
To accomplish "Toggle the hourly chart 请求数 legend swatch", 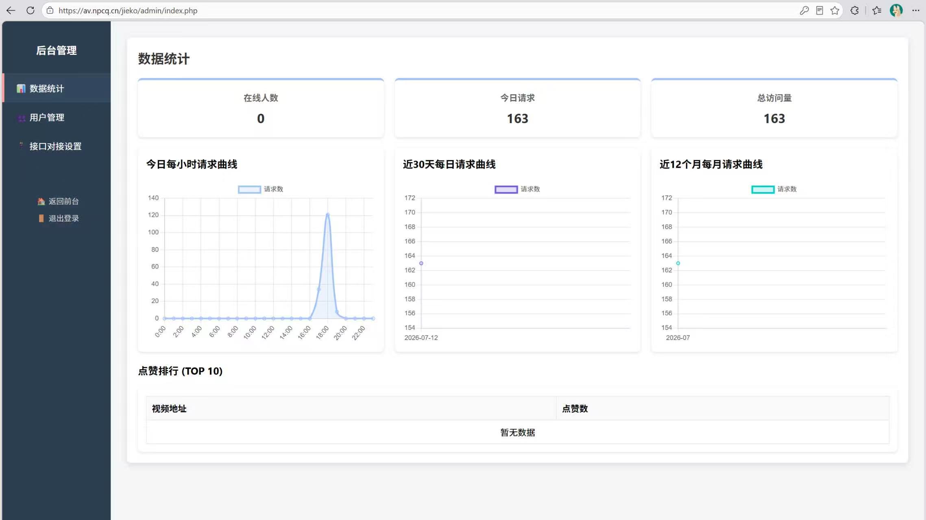I will click(x=249, y=189).
